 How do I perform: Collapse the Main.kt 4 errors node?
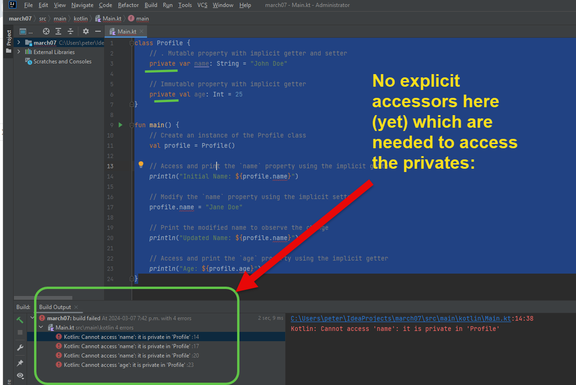tap(41, 327)
